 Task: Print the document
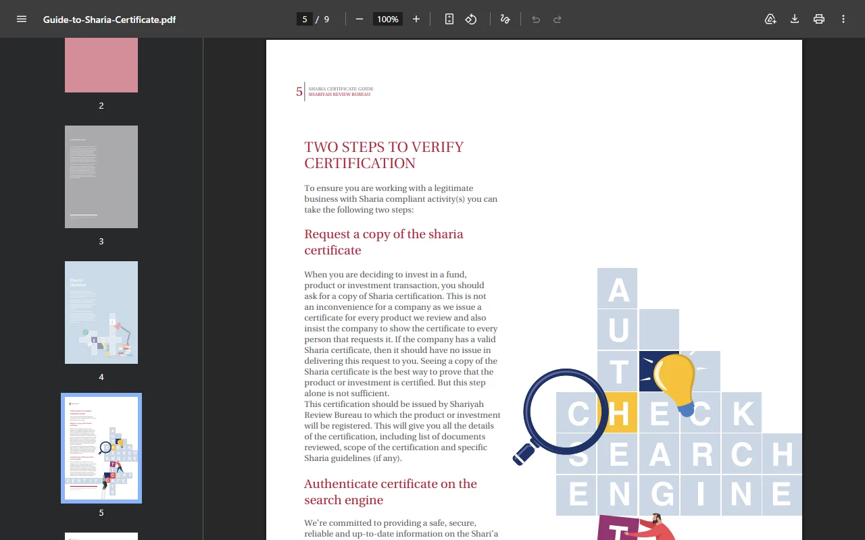point(819,19)
